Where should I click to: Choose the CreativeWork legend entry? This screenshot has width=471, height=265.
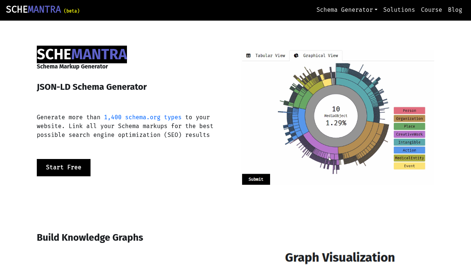[409, 134]
